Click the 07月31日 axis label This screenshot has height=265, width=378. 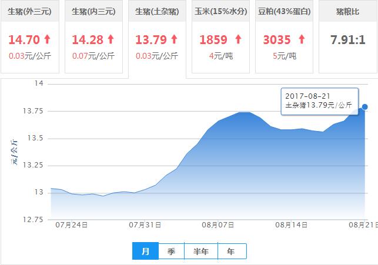(145, 225)
